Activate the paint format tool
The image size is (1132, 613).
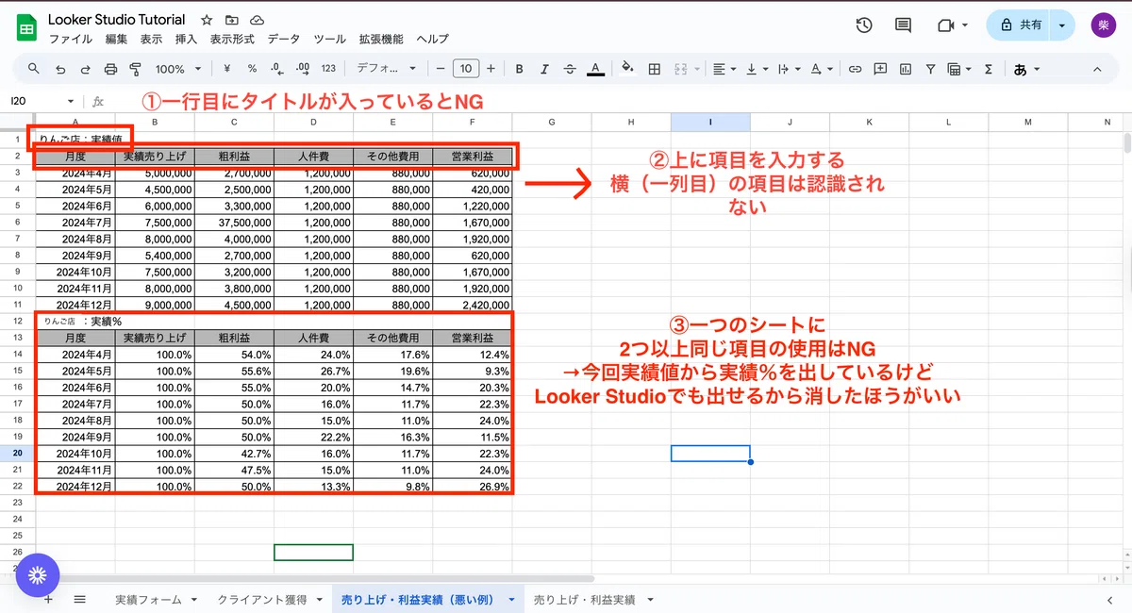coord(135,69)
